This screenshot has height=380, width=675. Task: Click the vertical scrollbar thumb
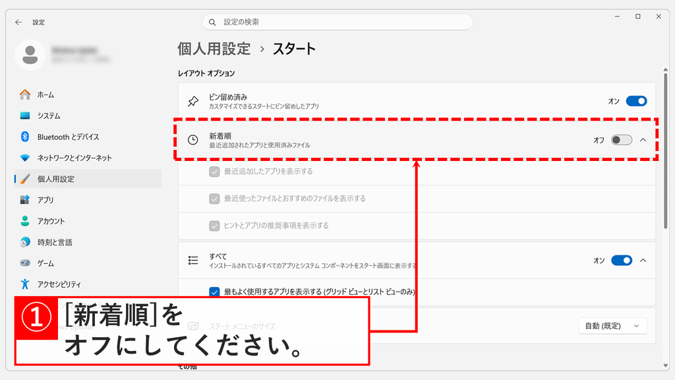pyautogui.click(x=666, y=151)
